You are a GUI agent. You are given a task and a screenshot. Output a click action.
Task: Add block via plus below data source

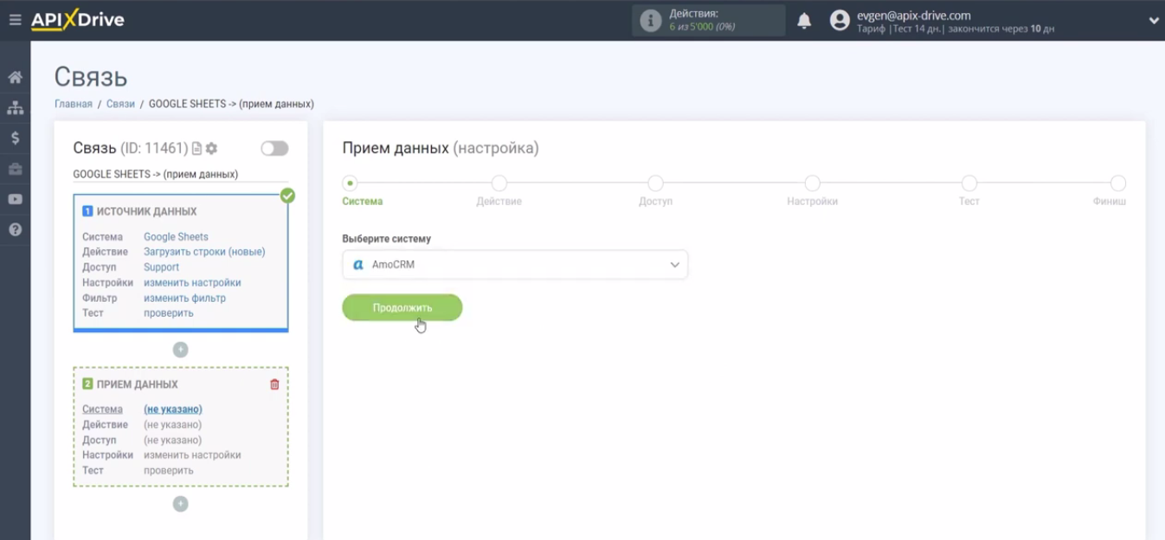coord(180,350)
